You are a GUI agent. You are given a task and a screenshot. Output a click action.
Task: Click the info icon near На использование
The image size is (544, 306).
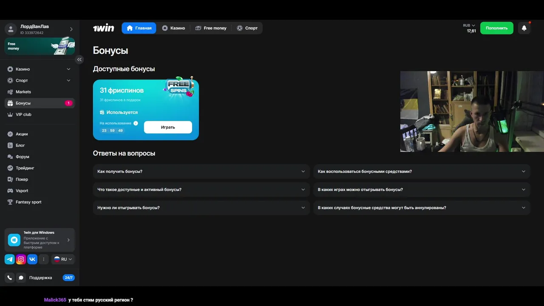click(136, 123)
